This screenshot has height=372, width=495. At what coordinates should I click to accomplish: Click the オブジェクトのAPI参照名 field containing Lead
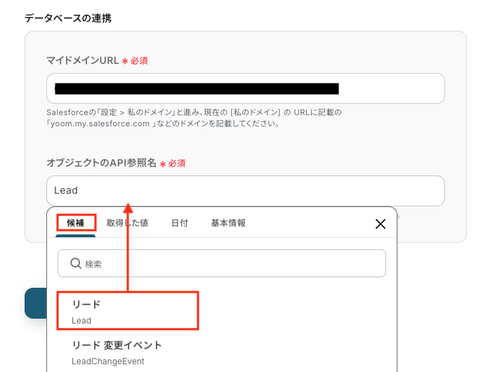point(246,191)
